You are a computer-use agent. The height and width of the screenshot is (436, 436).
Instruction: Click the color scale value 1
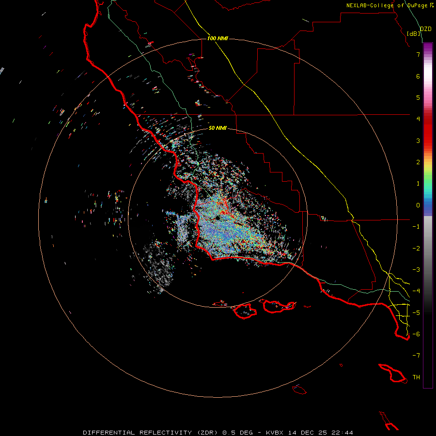418,184
